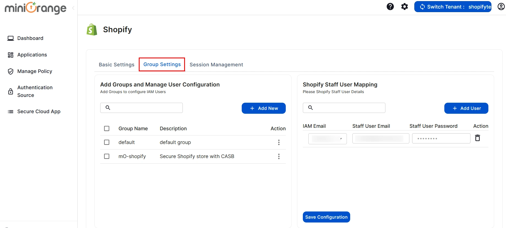Click the Secure Cloud App list icon

point(10,112)
